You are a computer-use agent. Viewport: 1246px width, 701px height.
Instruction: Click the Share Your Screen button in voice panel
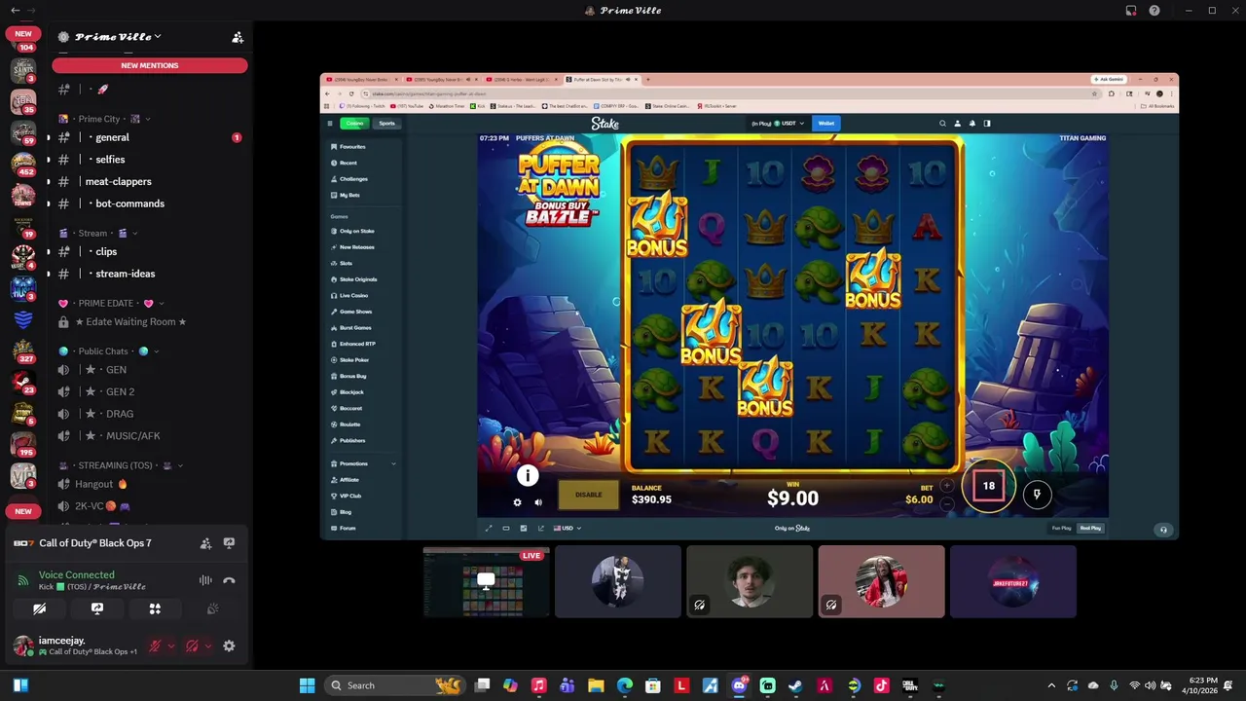(x=96, y=609)
